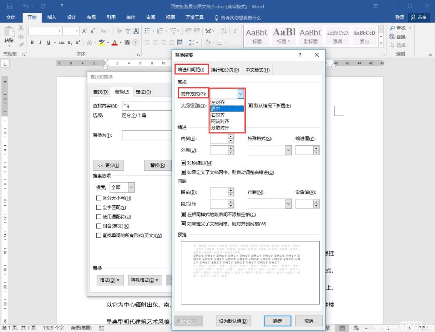This screenshot has height=332, width=435.
Task: Align text left in ribbon
Action: [x=147, y=42]
